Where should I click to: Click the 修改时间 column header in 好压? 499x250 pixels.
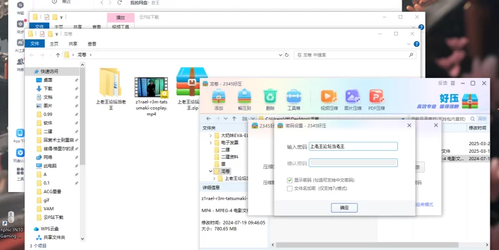pos(478,128)
